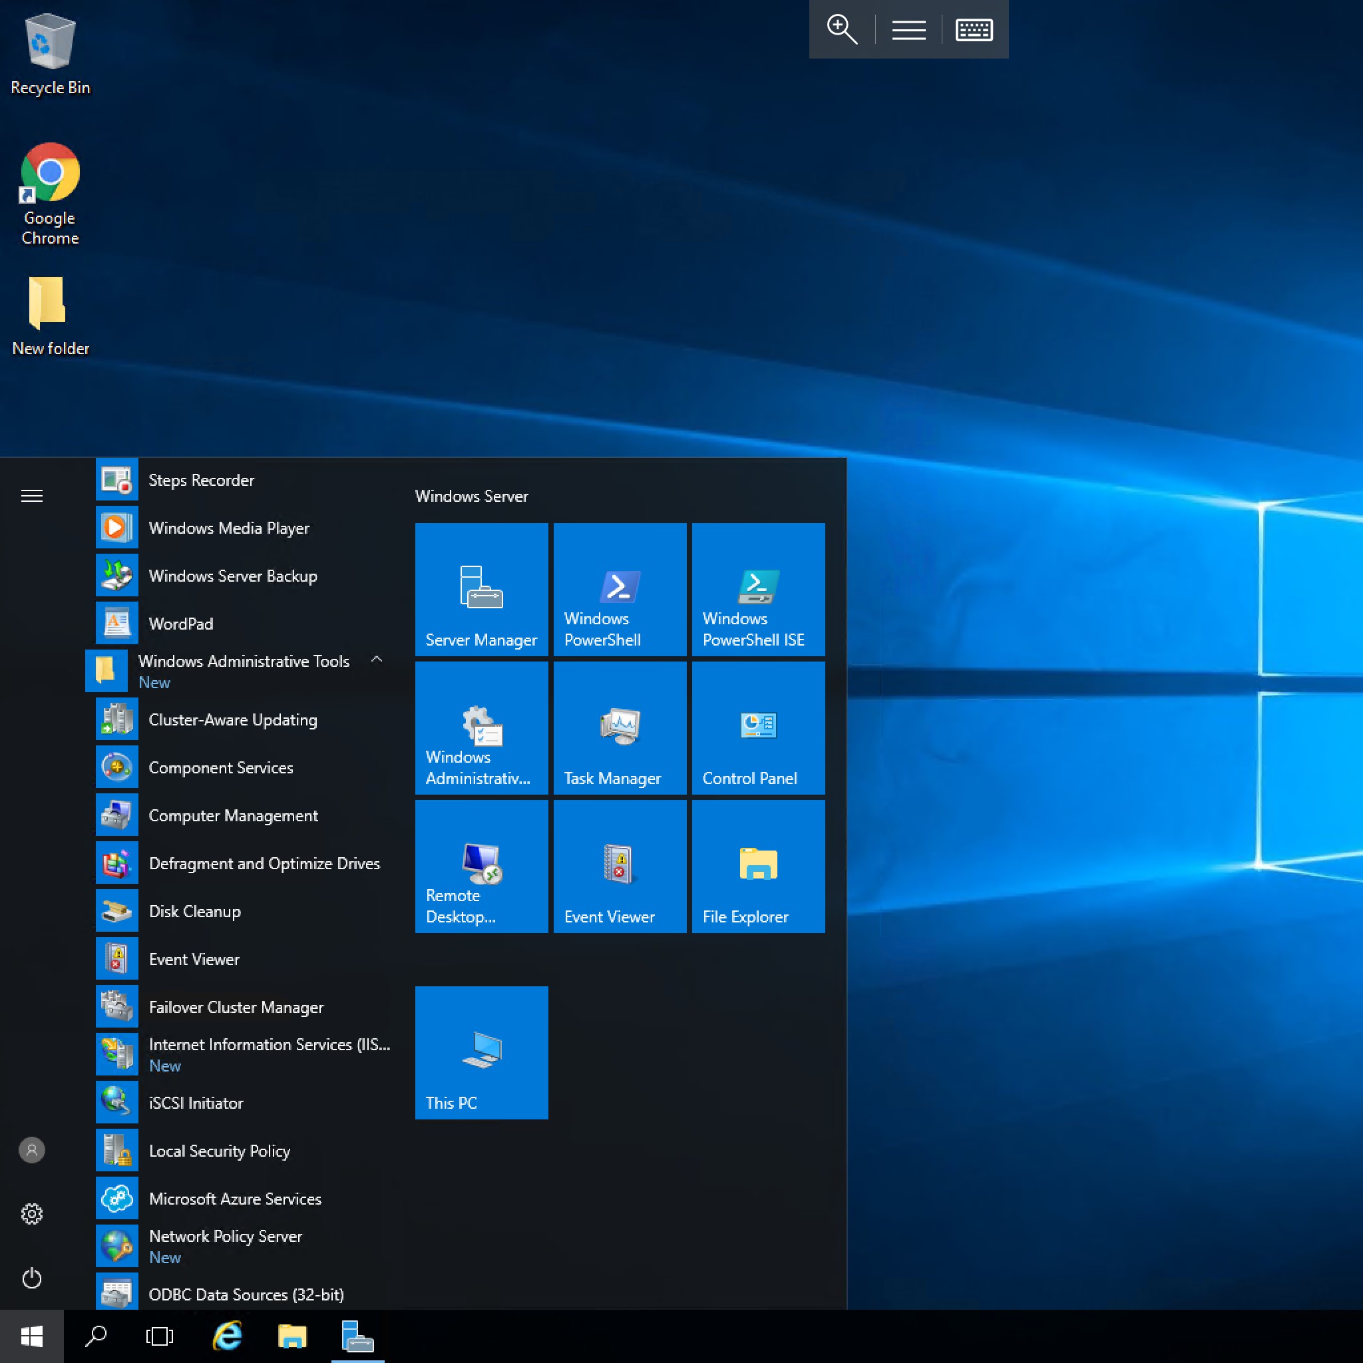Open the This PC tile
Image resolution: width=1363 pixels, height=1363 pixels.
(x=481, y=1053)
